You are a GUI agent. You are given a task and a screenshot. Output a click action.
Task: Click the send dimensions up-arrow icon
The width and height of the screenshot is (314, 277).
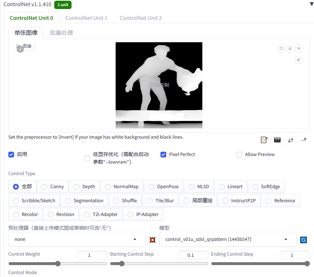(304, 140)
